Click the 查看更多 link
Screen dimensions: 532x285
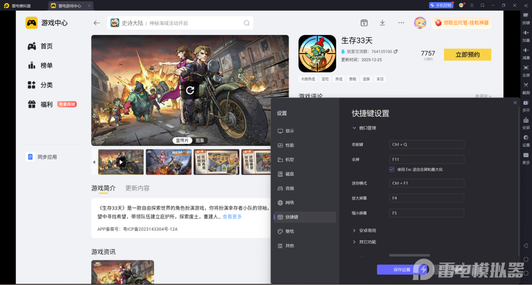(x=232, y=216)
